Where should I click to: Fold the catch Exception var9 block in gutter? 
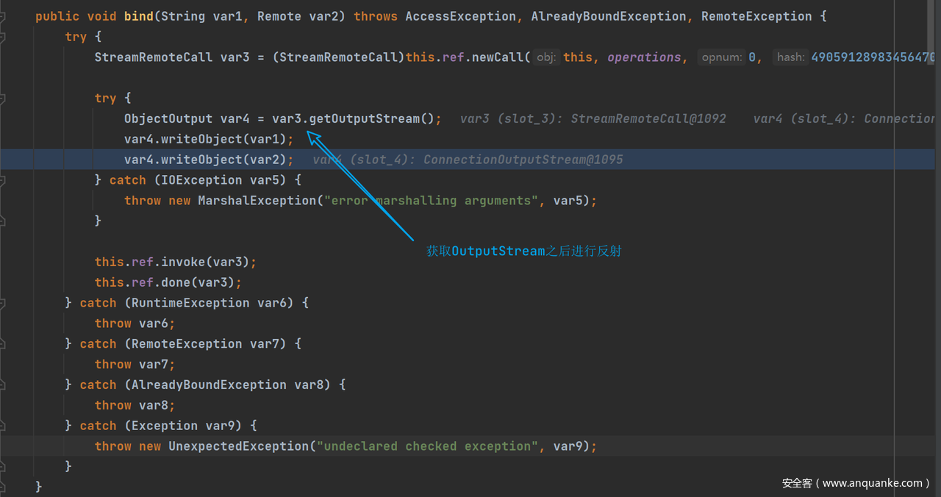3,426
